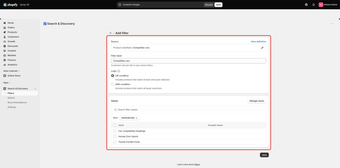This screenshot has width=340, height=168.
Task: Click the bottom Save button
Action: (264, 155)
